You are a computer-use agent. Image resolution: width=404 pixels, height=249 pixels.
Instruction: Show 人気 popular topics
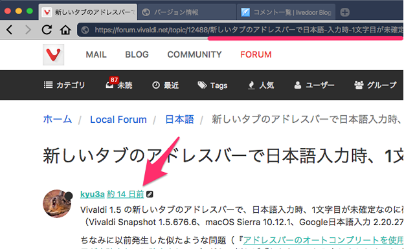coord(261,85)
